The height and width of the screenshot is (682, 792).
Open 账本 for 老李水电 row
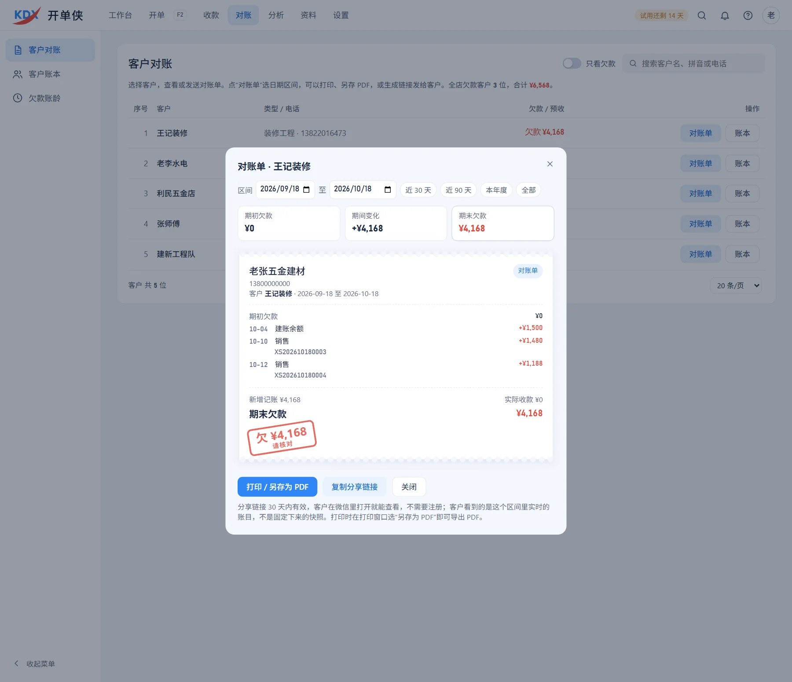tap(742, 163)
